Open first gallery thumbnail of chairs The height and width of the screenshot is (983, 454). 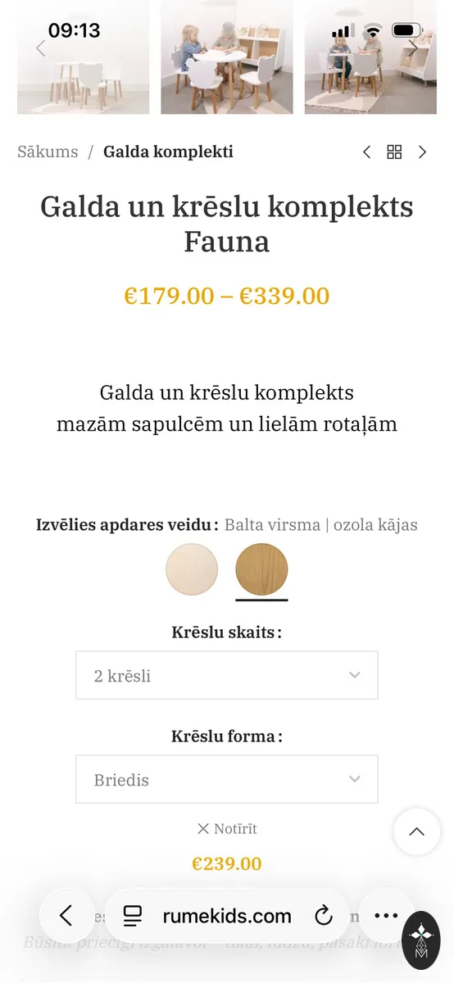83,57
